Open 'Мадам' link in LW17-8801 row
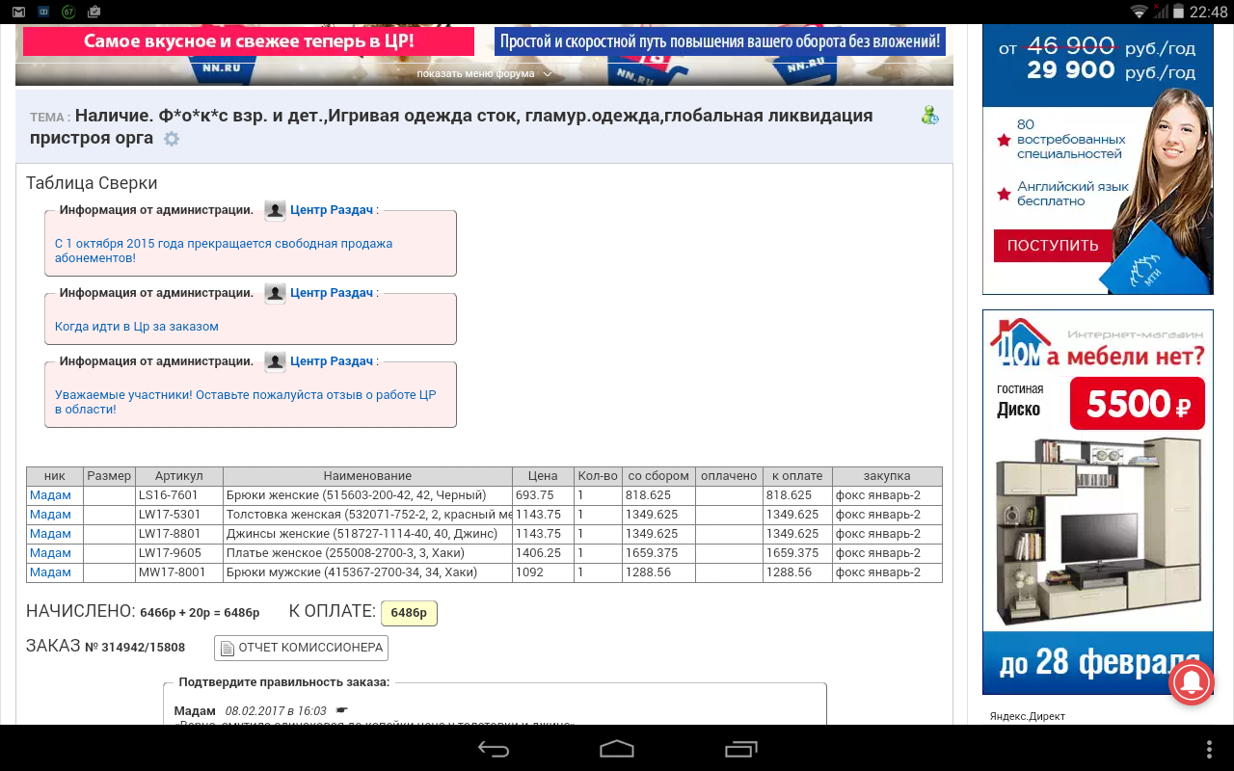1234x771 pixels. (50, 534)
